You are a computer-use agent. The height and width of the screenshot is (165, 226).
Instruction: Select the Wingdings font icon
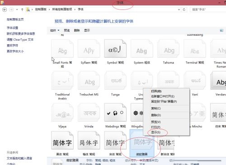pos(137,113)
